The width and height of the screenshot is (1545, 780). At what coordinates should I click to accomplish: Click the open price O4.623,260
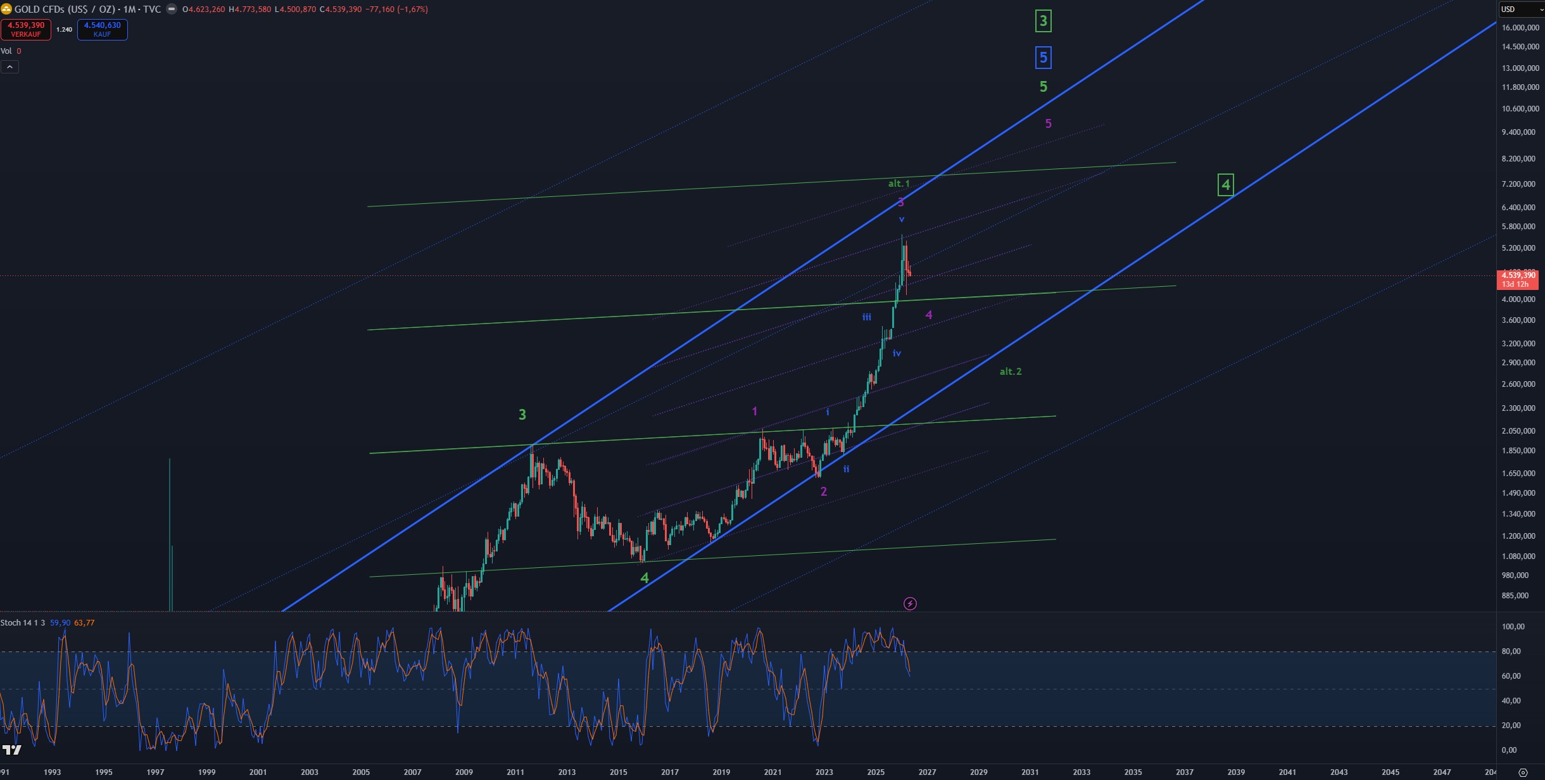click(203, 9)
